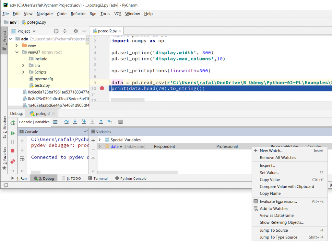Collapse the adv project root
The height and width of the screenshot is (245, 332).
(10, 39)
